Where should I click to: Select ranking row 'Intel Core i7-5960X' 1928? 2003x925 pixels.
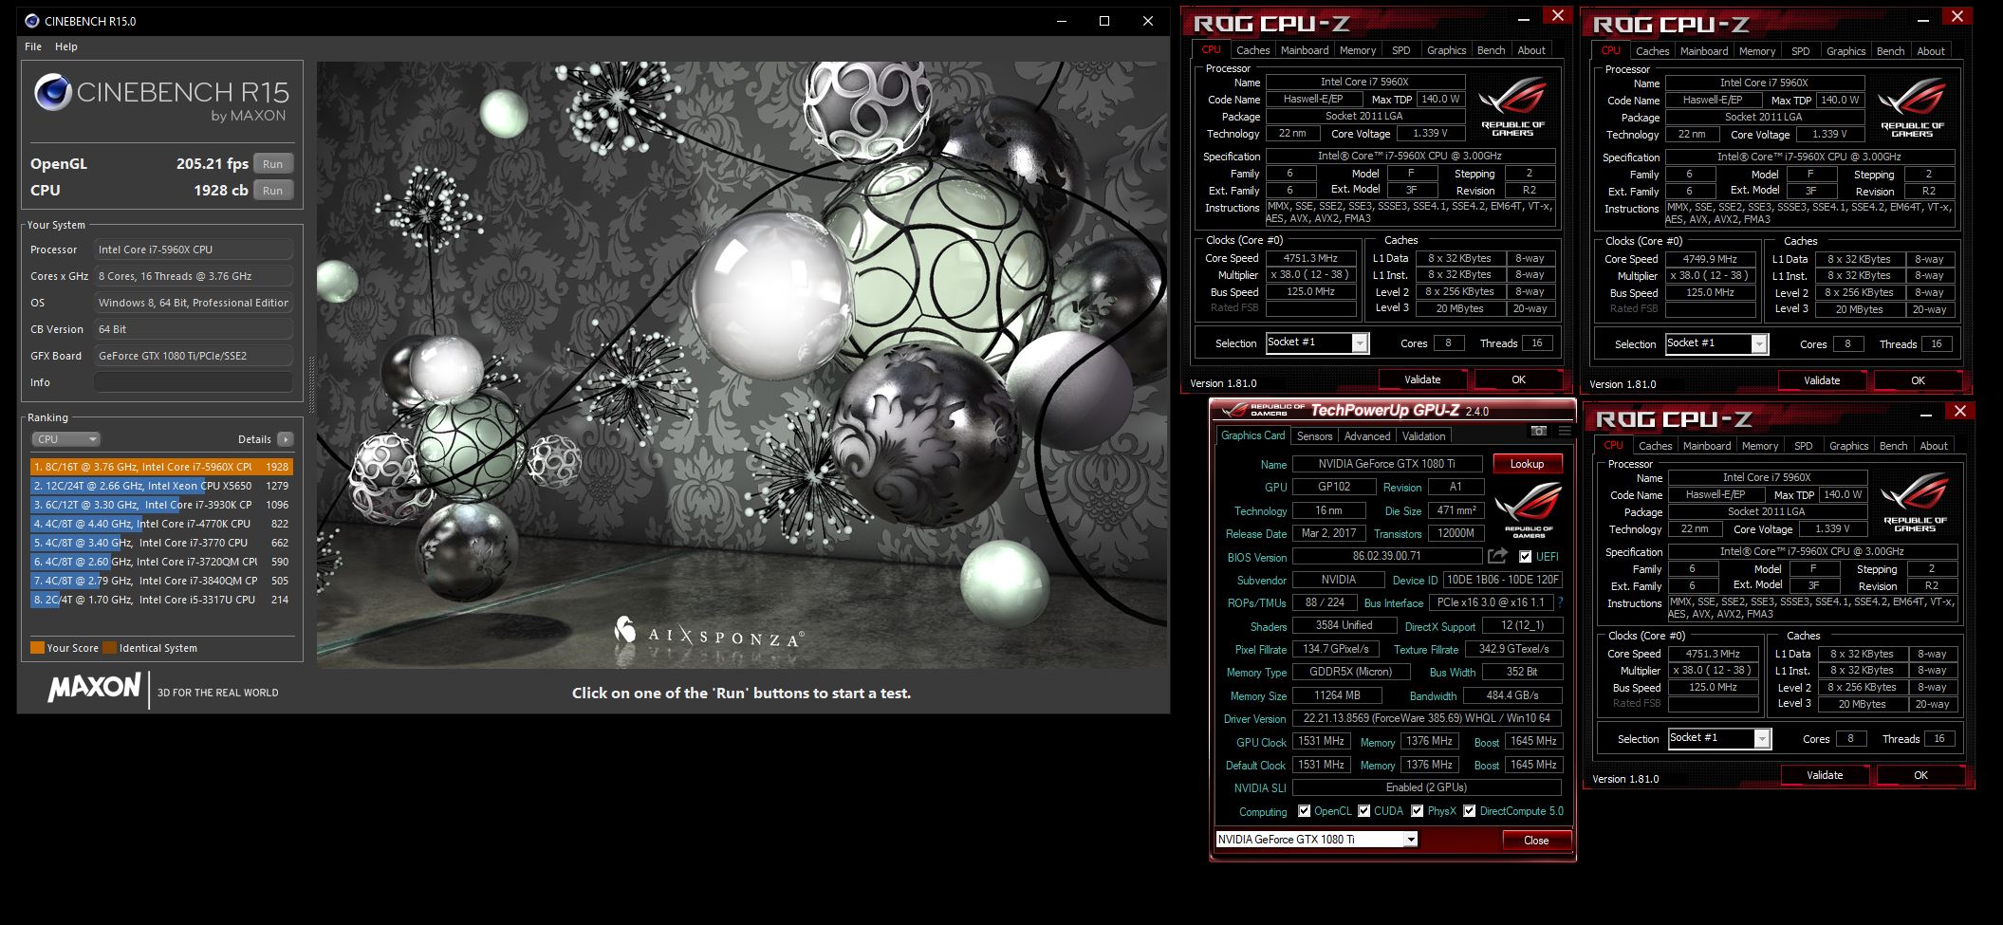tap(161, 467)
